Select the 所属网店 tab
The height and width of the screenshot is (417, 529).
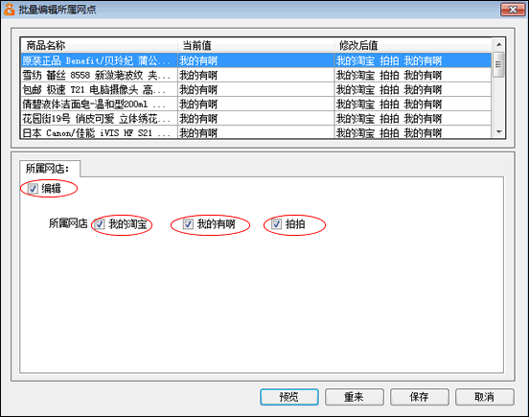(50, 168)
